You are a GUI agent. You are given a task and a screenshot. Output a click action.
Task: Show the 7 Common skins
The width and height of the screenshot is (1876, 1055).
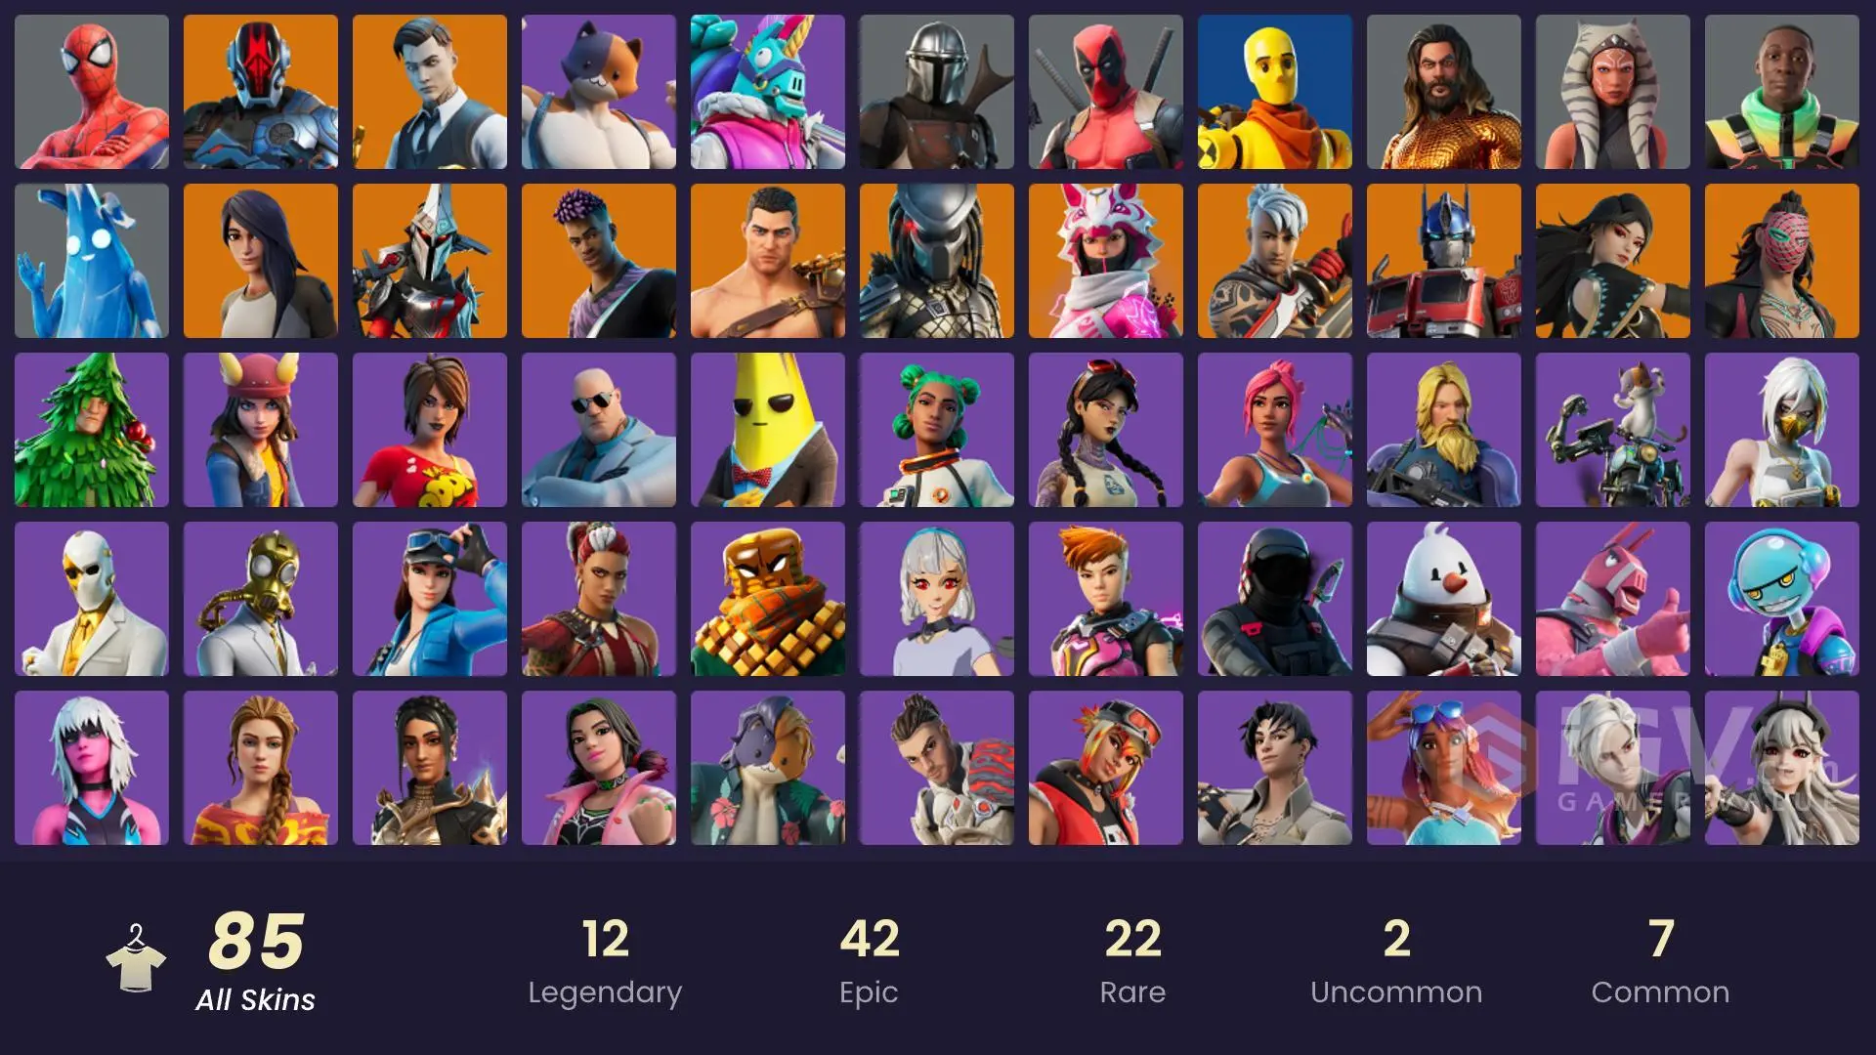click(x=1660, y=960)
